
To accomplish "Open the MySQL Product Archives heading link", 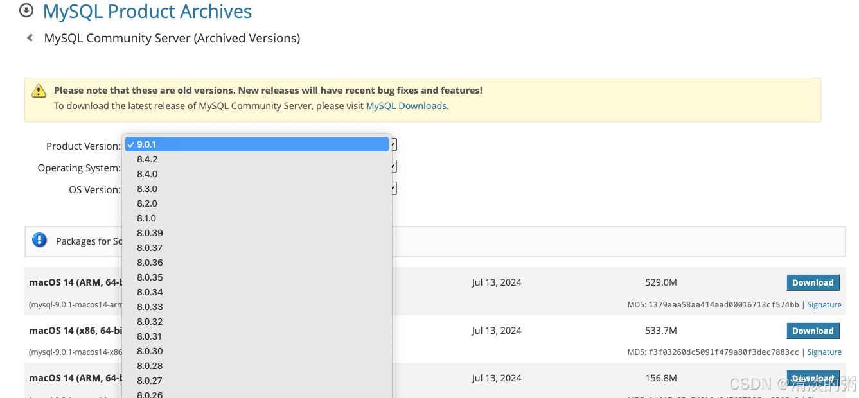I will coord(147,11).
